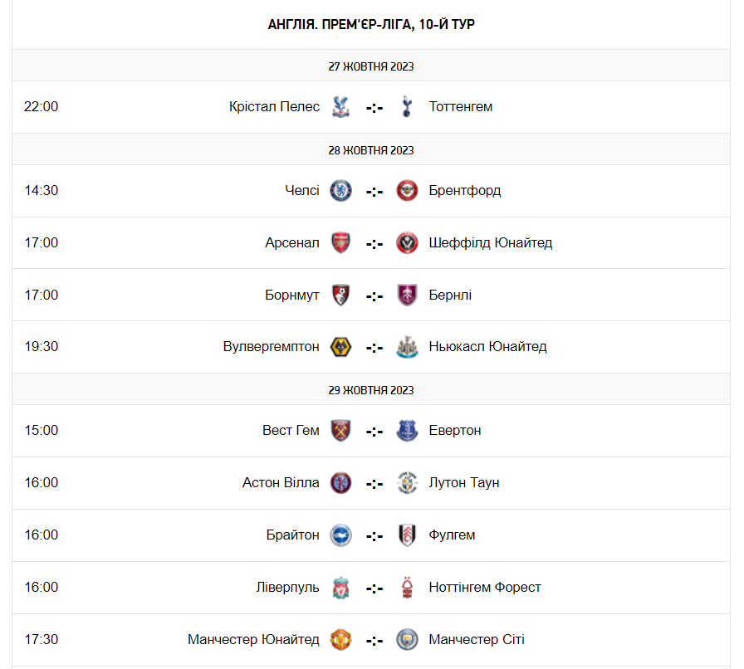Click the Luton Town badge
Image resolution: width=744 pixels, height=669 pixels.
click(x=407, y=483)
